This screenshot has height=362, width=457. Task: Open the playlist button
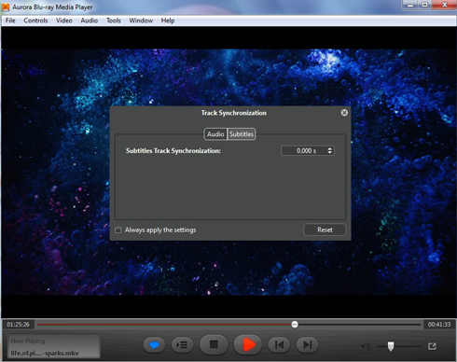tap(182, 345)
